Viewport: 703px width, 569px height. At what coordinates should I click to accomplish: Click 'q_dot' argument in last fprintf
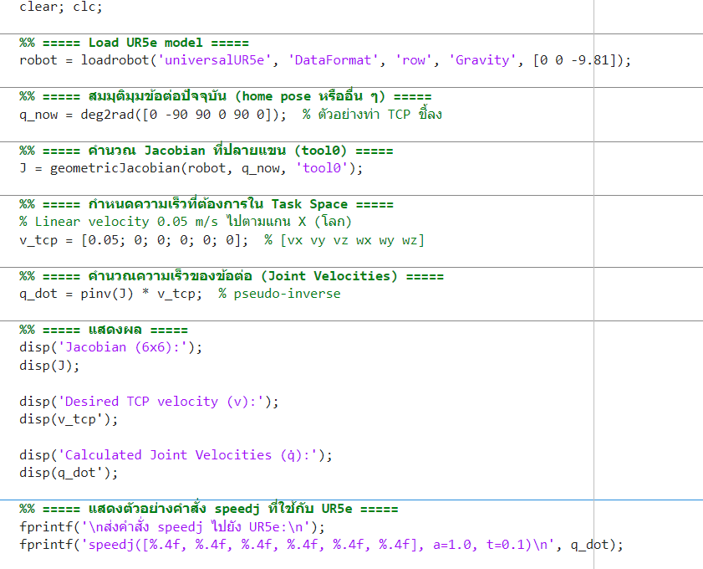(589, 545)
